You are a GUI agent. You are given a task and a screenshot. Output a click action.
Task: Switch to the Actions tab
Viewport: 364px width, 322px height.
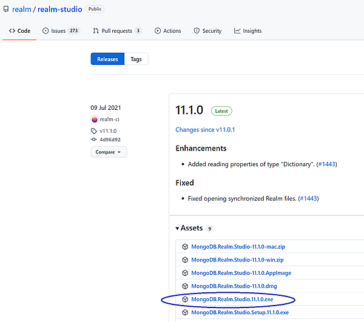(x=167, y=31)
